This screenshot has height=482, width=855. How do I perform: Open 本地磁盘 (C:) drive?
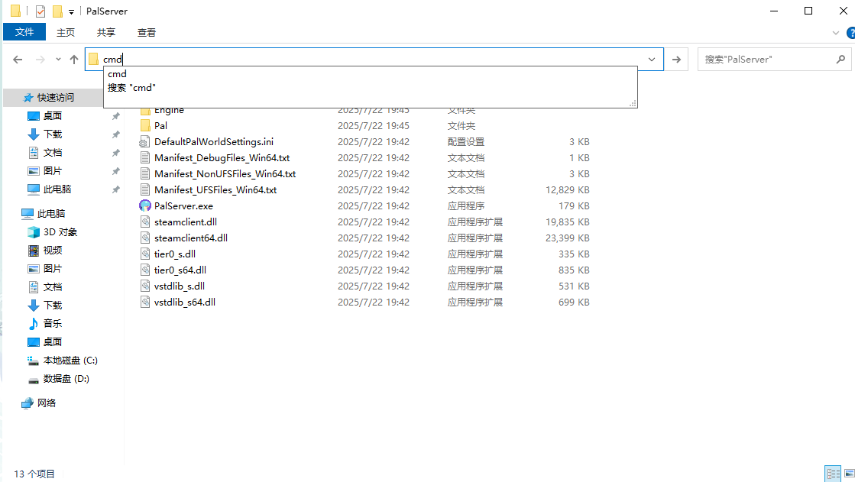click(x=70, y=361)
